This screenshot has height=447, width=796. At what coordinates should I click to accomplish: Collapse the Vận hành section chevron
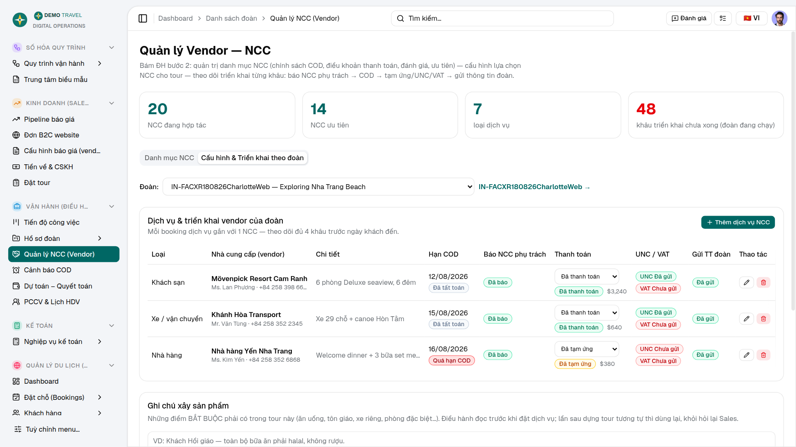[x=112, y=207]
